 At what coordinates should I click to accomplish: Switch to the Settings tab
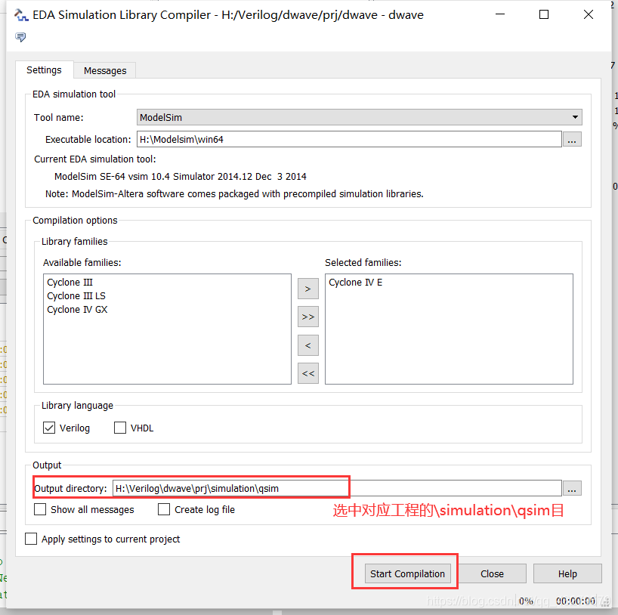click(44, 70)
